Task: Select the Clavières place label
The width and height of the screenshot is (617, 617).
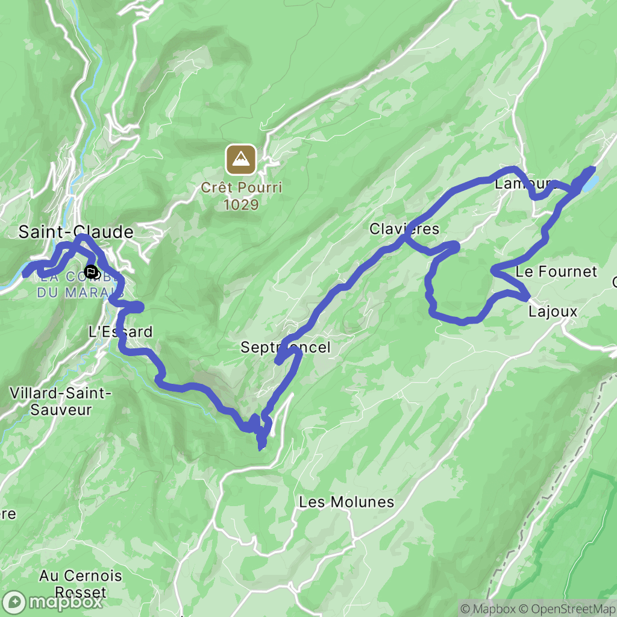Action: (404, 229)
